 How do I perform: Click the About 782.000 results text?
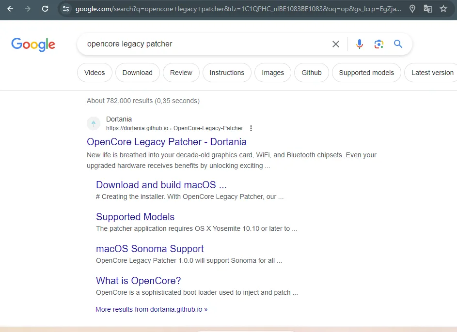click(143, 101)
